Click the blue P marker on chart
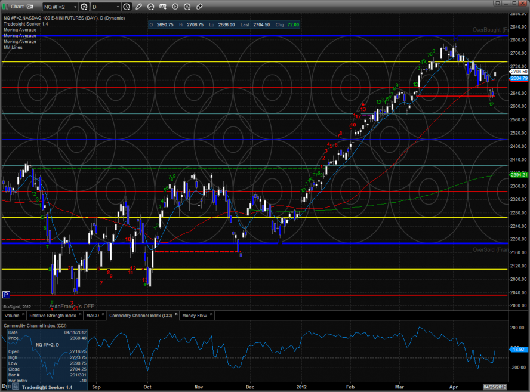 [7, 294]
